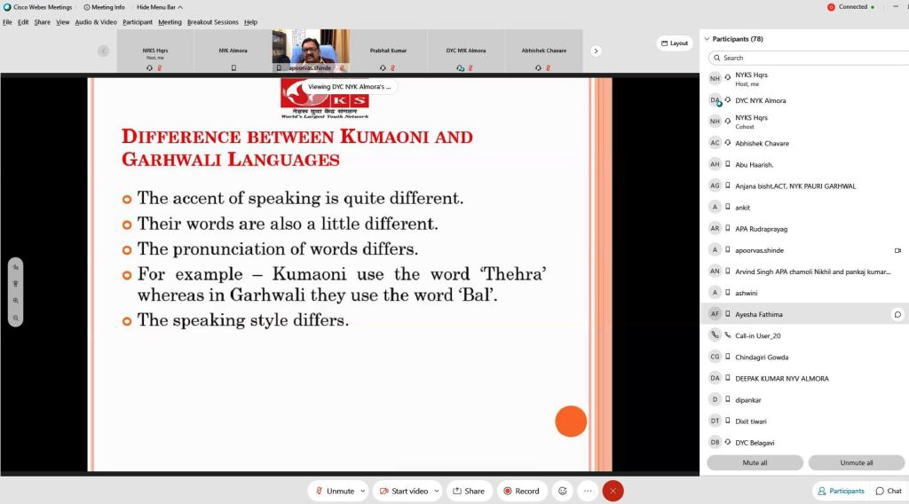Select participant Arvind Singh APA chamoli row
Viewport: 909px width, 504px height.
pos(804,272)
